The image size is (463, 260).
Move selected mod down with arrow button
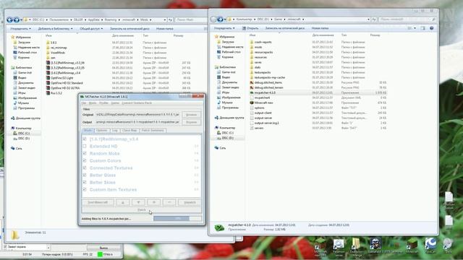click(138, 202)
